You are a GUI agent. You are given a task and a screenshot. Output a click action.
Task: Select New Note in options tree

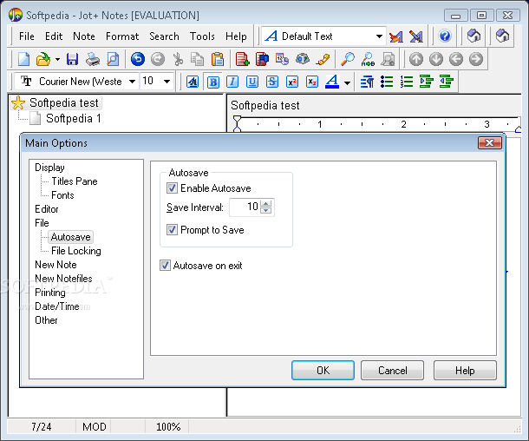[x=56, y=265]
